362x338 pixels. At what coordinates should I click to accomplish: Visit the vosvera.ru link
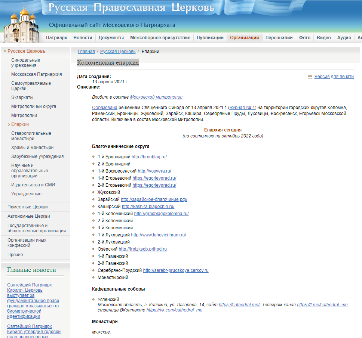click(154, 171)
